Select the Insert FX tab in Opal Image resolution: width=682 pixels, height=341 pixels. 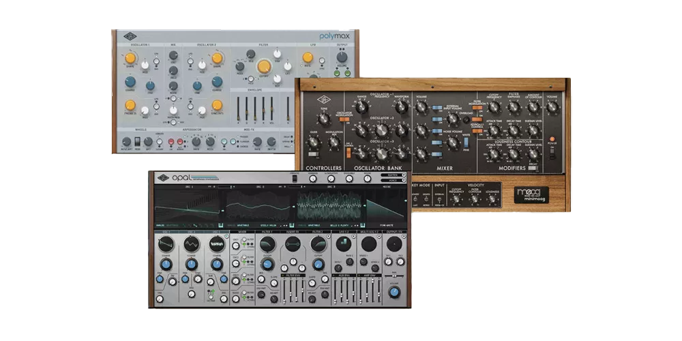(293, 233)
